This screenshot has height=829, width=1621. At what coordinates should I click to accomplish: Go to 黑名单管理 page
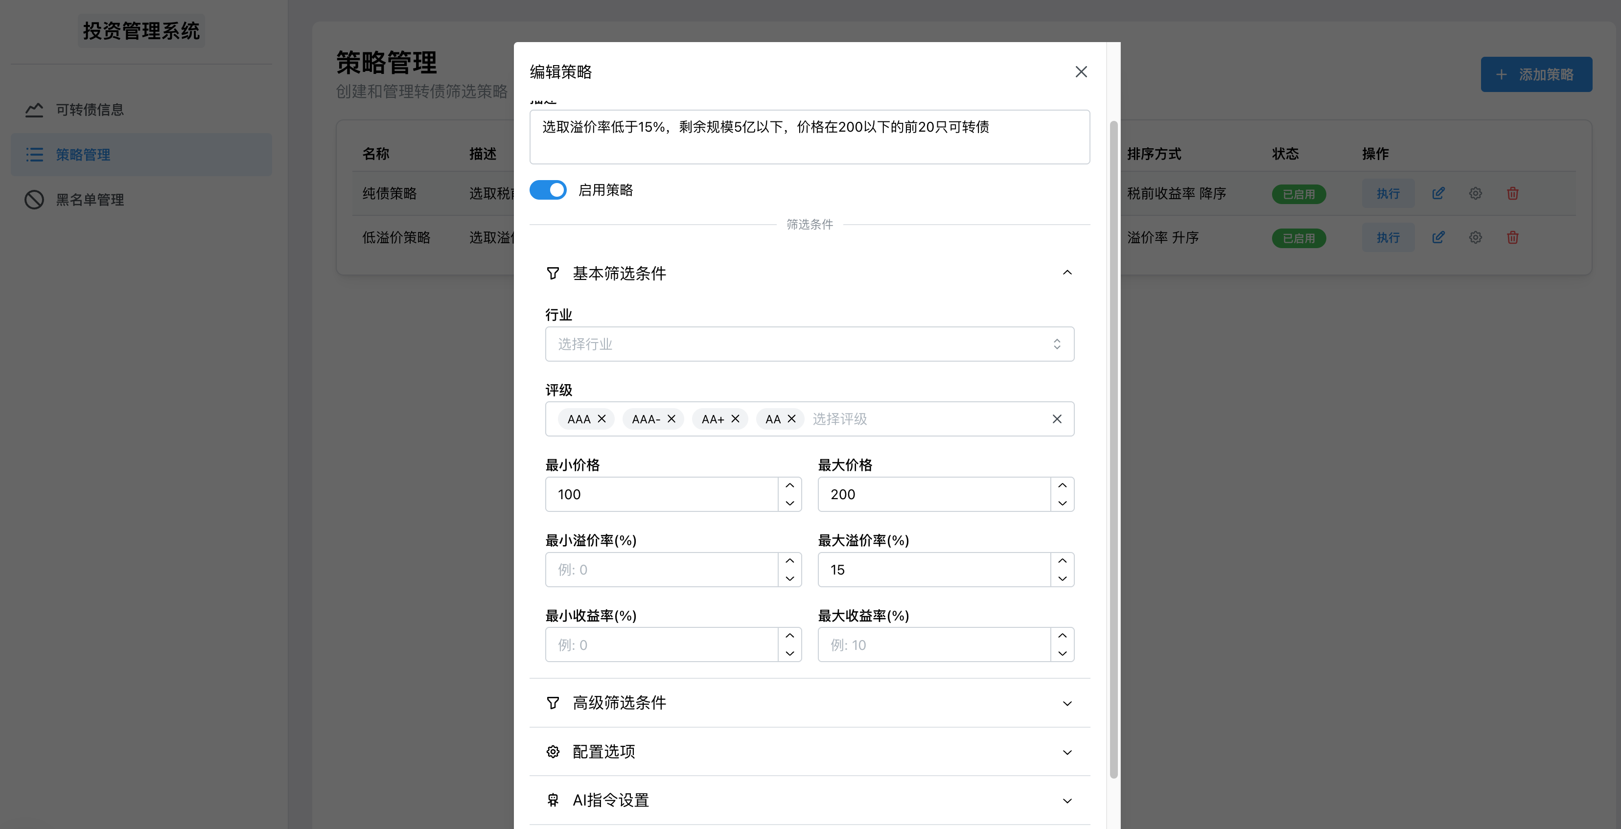[x=90, y=200]
